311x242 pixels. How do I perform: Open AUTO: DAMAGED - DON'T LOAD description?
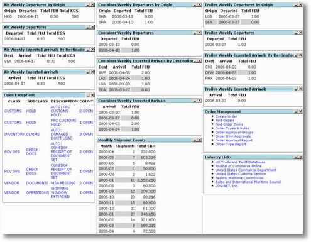coord(62,134)
